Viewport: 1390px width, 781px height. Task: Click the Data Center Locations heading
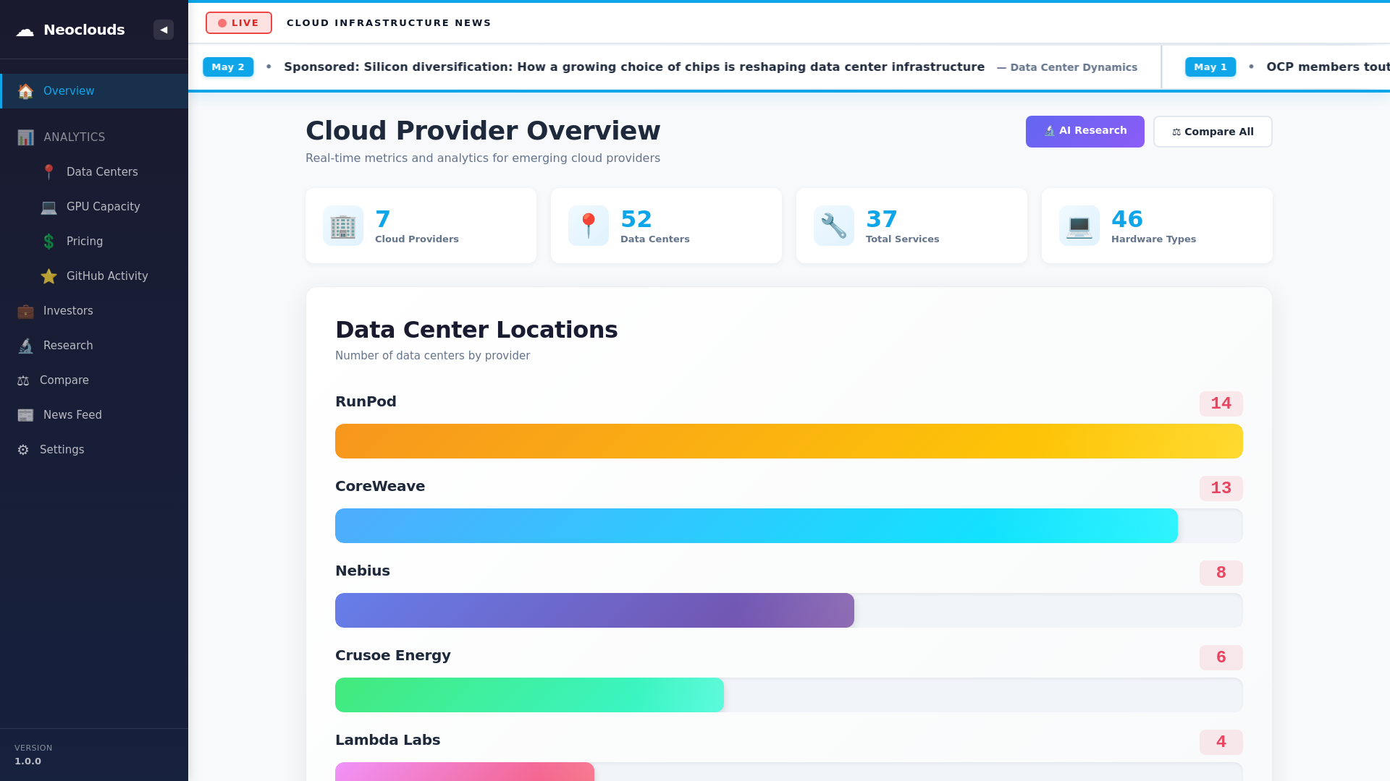tap(476, 330)
